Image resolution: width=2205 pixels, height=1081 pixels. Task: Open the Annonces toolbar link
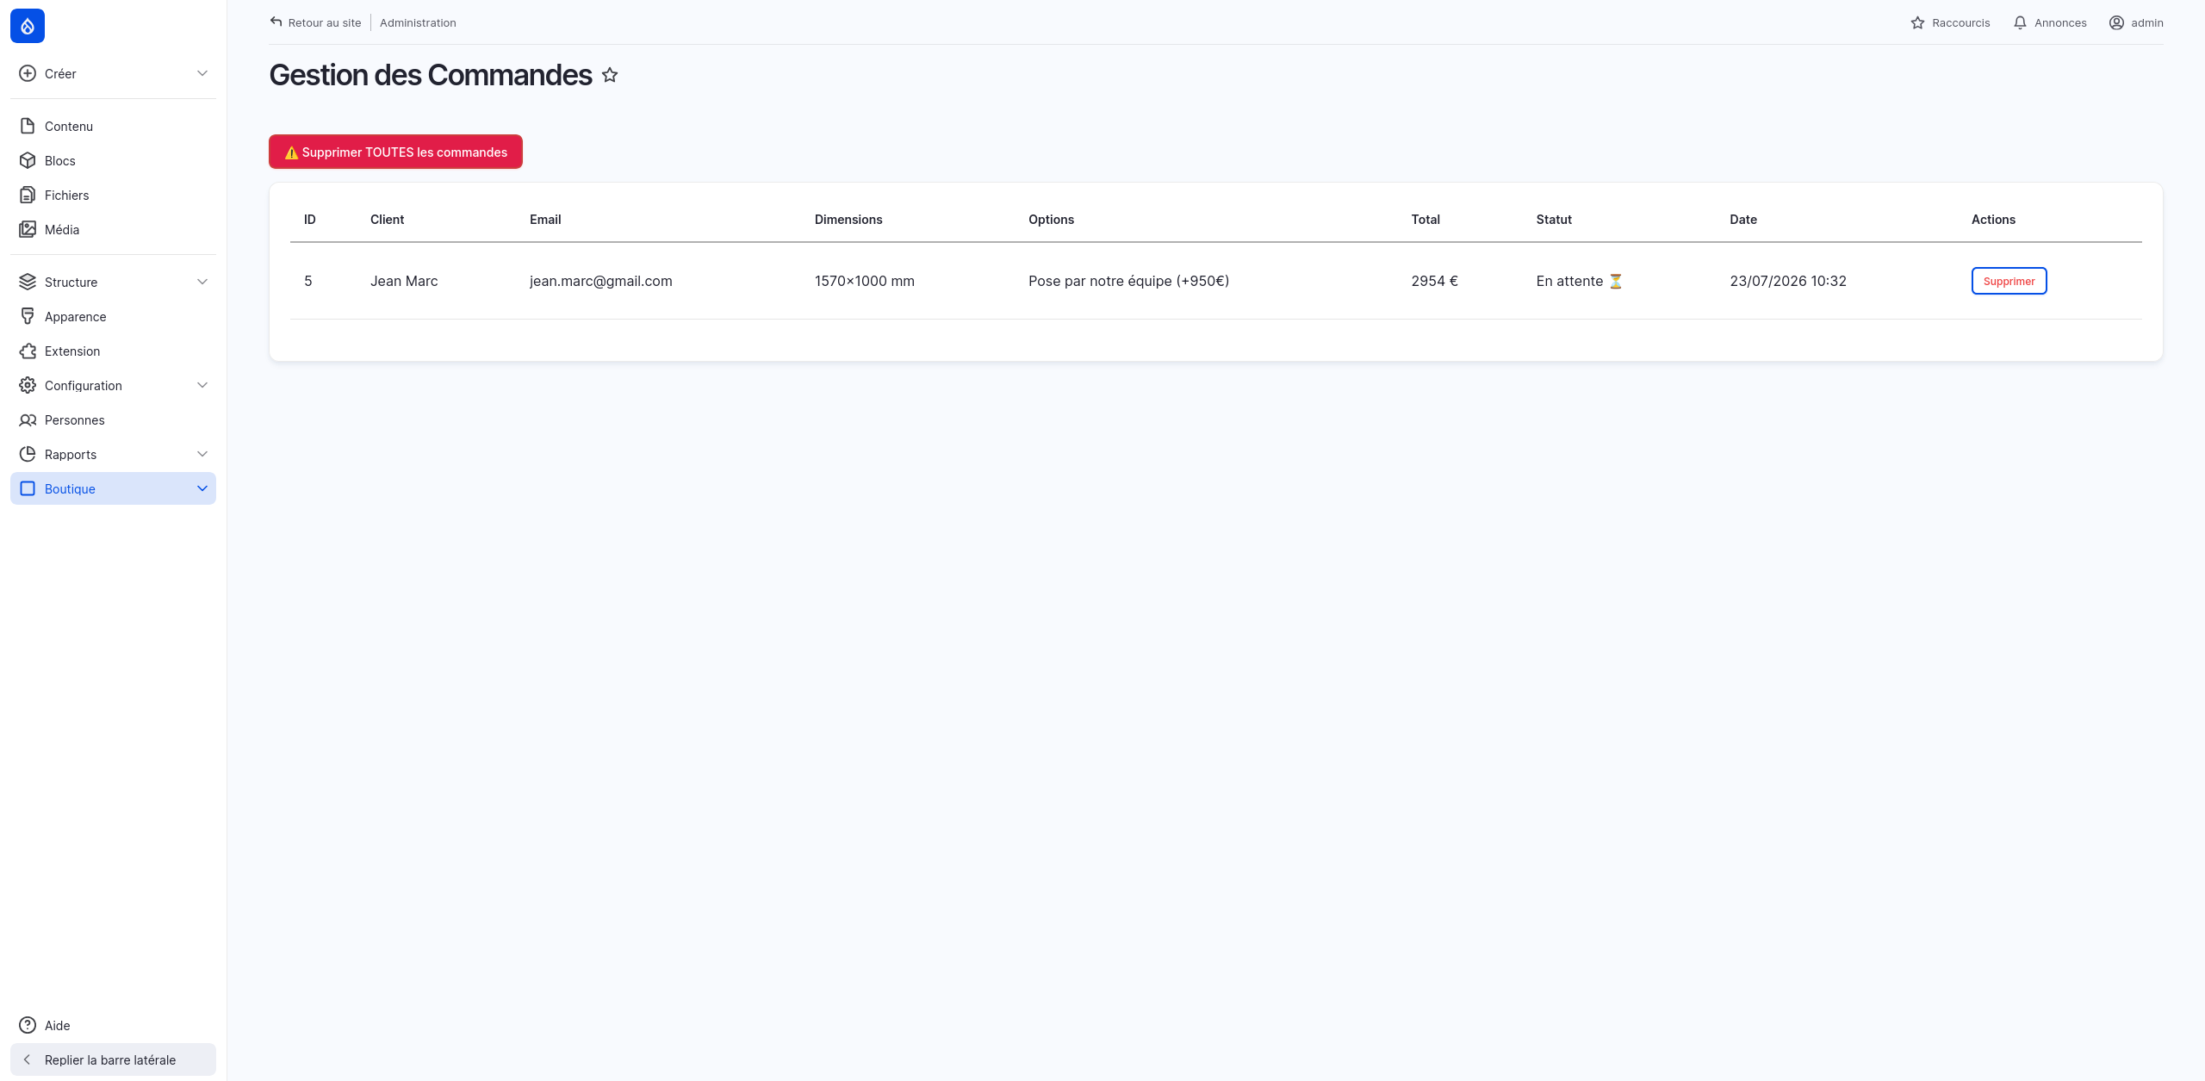point(2050,22)
